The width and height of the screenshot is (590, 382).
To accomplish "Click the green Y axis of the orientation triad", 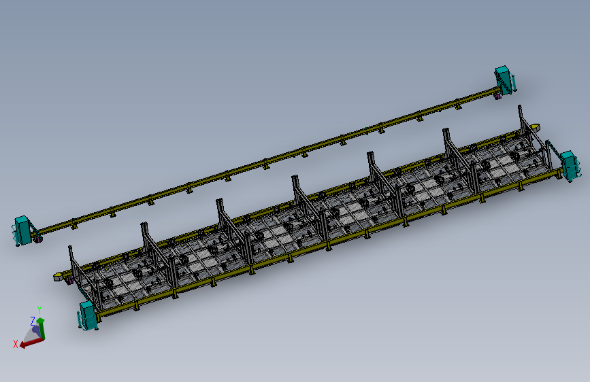I will (x=41, y=328).
